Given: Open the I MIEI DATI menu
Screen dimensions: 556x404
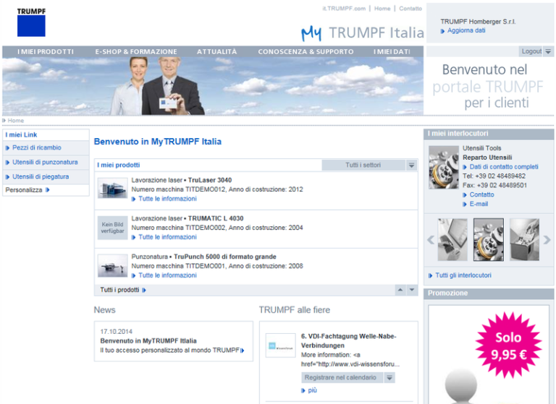Looking at the screenshot, I should [392, 52].
